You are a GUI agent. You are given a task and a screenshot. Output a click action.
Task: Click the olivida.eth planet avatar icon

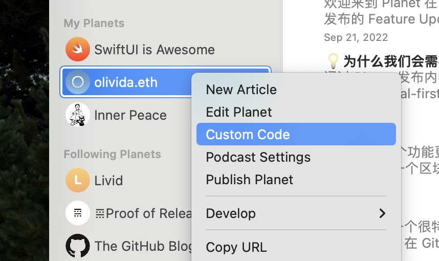[78, 82]
